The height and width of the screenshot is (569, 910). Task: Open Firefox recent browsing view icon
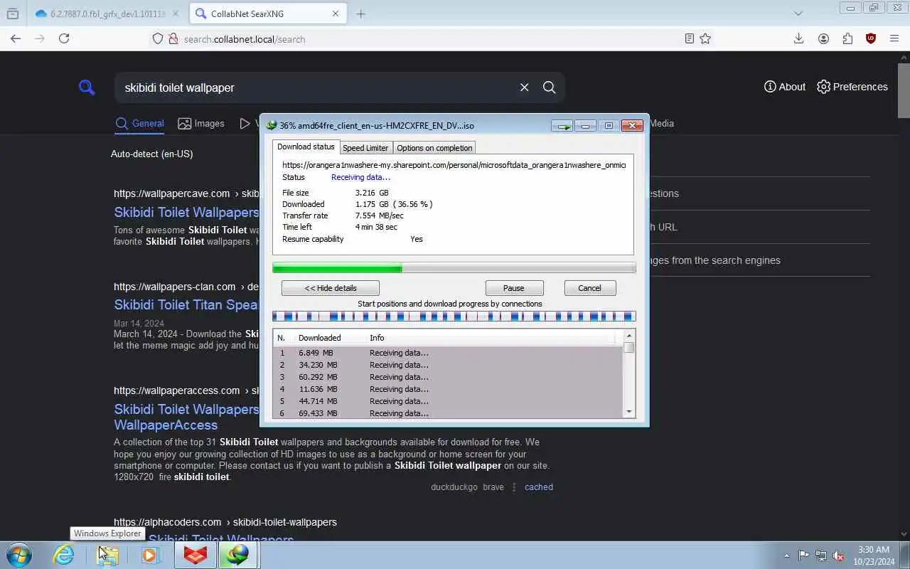13,14
